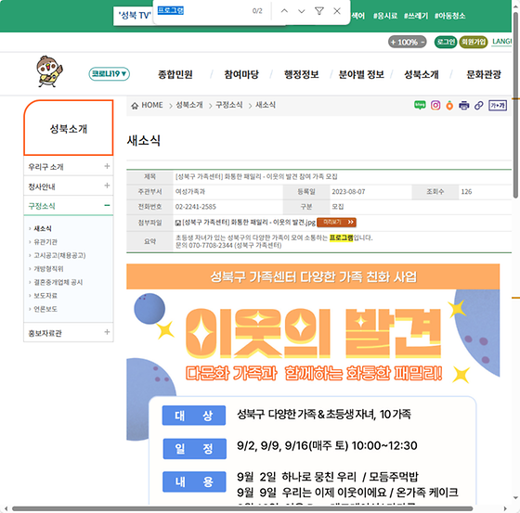Open 문화관광 main menu
Screen dimensions: 520x513
coord(484,74)
